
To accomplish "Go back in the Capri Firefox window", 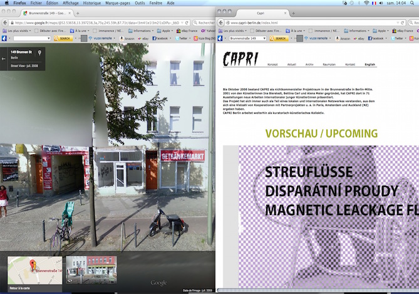I will click(x=221, y=23).
